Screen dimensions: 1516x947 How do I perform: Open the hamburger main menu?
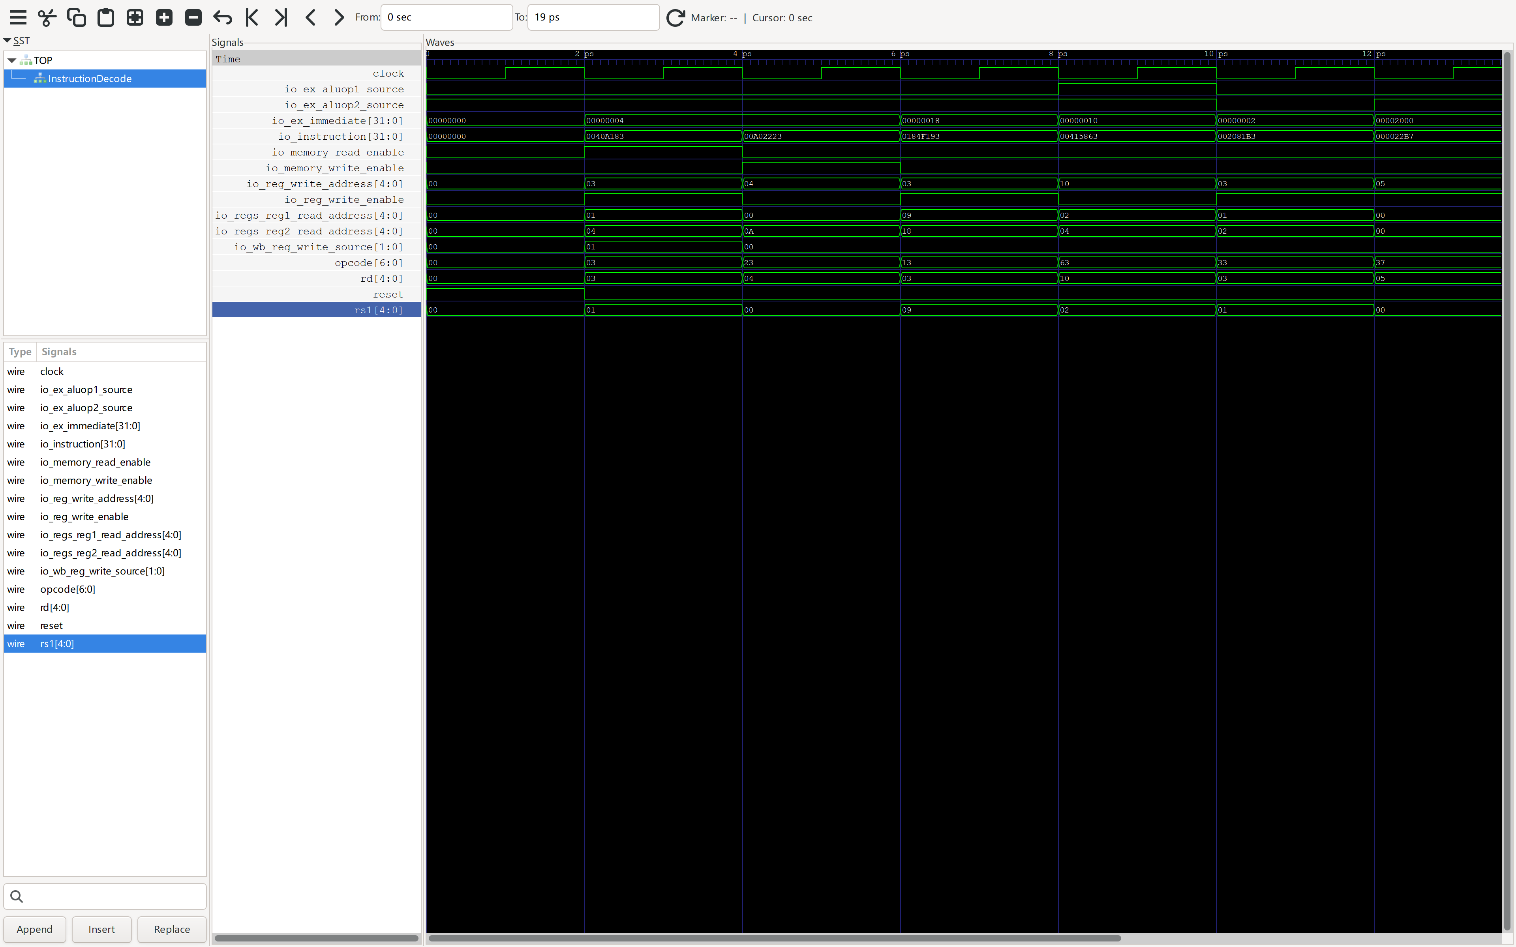coord(18,17)
